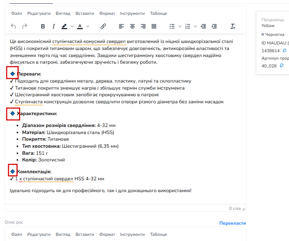Open Інструменти menu in the lower editor
This screenshot has width=289, height=241.
tap(132, 234)
